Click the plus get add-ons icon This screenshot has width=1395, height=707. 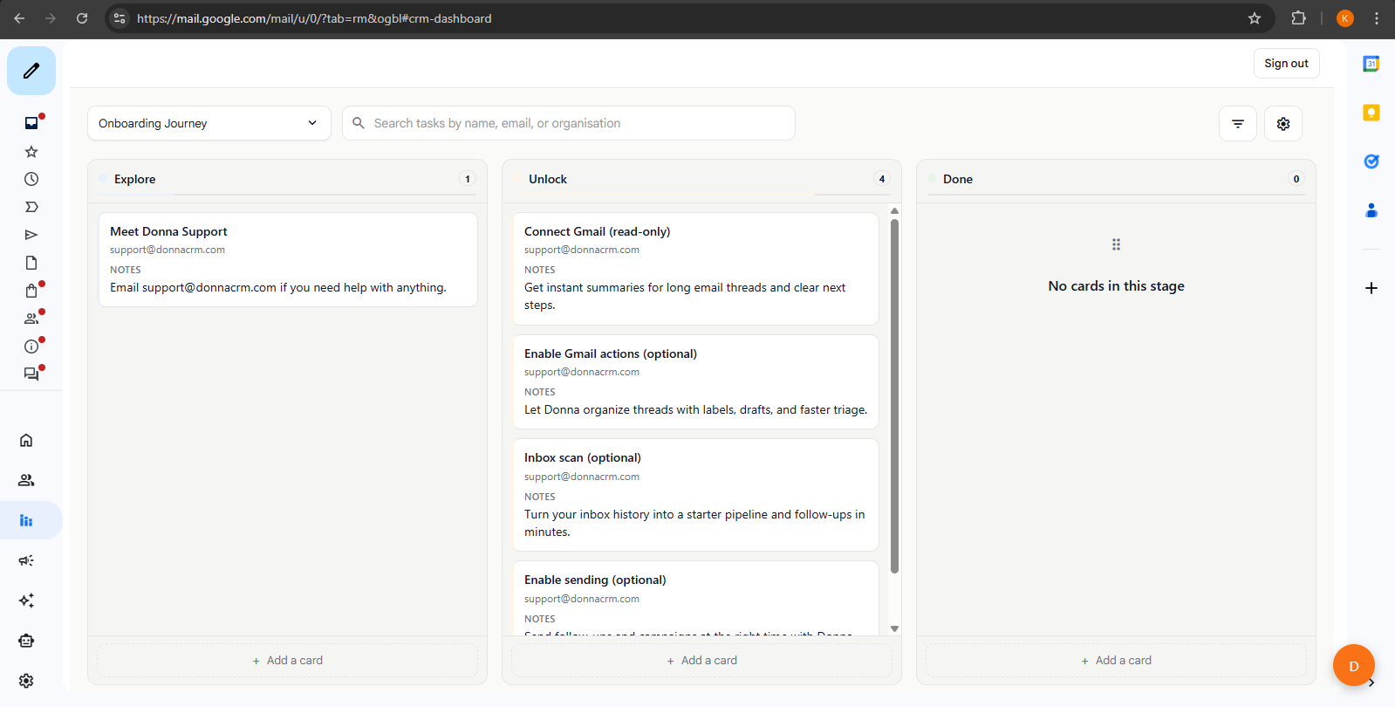click(1371, 288)
